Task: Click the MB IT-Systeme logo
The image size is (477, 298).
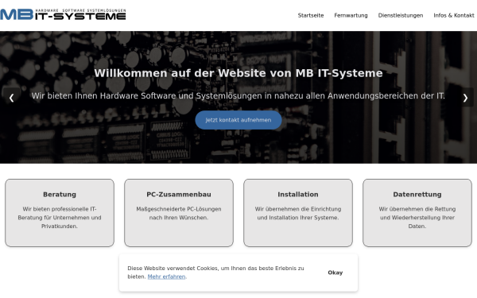Action: (x=63, y=14)
